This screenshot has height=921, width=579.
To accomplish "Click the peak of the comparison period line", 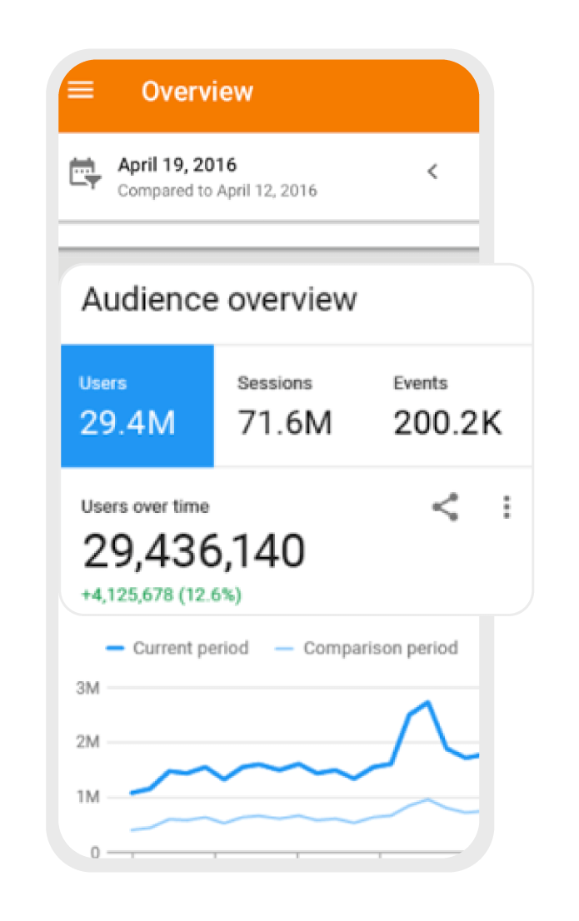I will coord(428,799).
